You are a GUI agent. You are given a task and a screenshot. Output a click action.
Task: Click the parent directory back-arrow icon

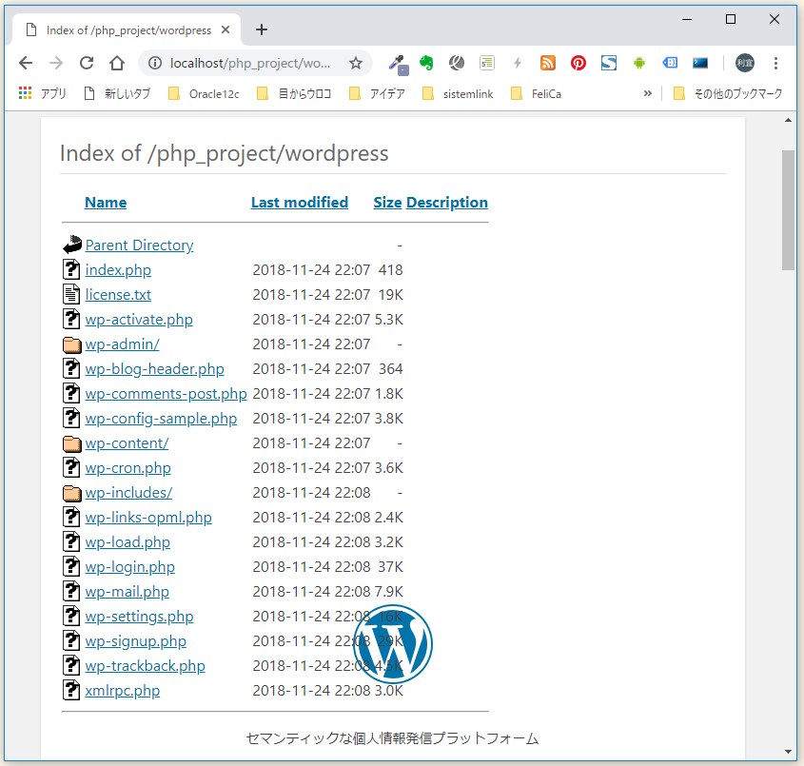coord(72,245)
